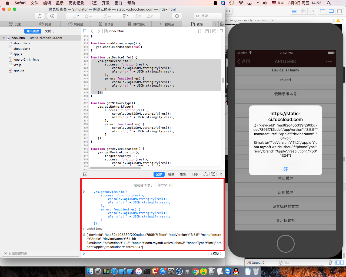Open System Preferences from the Dock

(x=171, y=271)
